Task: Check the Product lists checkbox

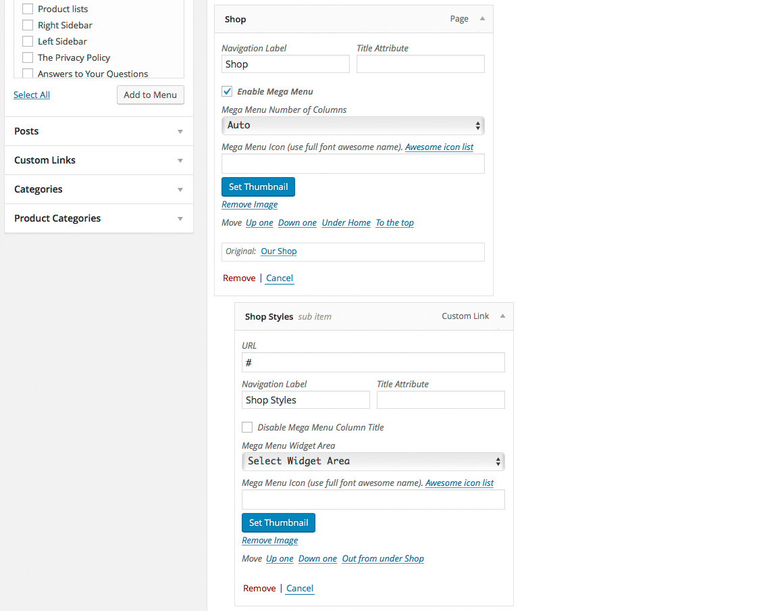Action: (28, 9)
